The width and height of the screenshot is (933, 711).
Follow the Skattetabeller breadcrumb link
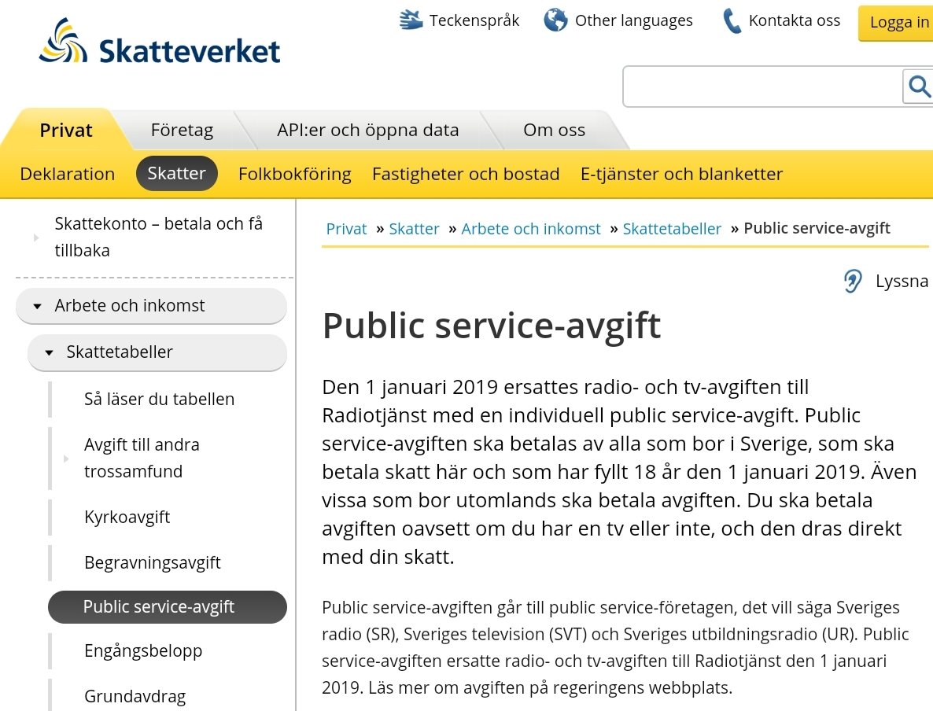[x=672, y=228]
